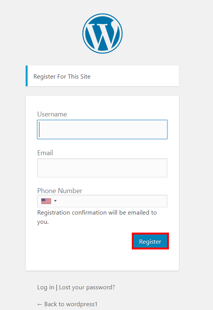
Task: Click the Phone Number label
Action: coord(60,191)
